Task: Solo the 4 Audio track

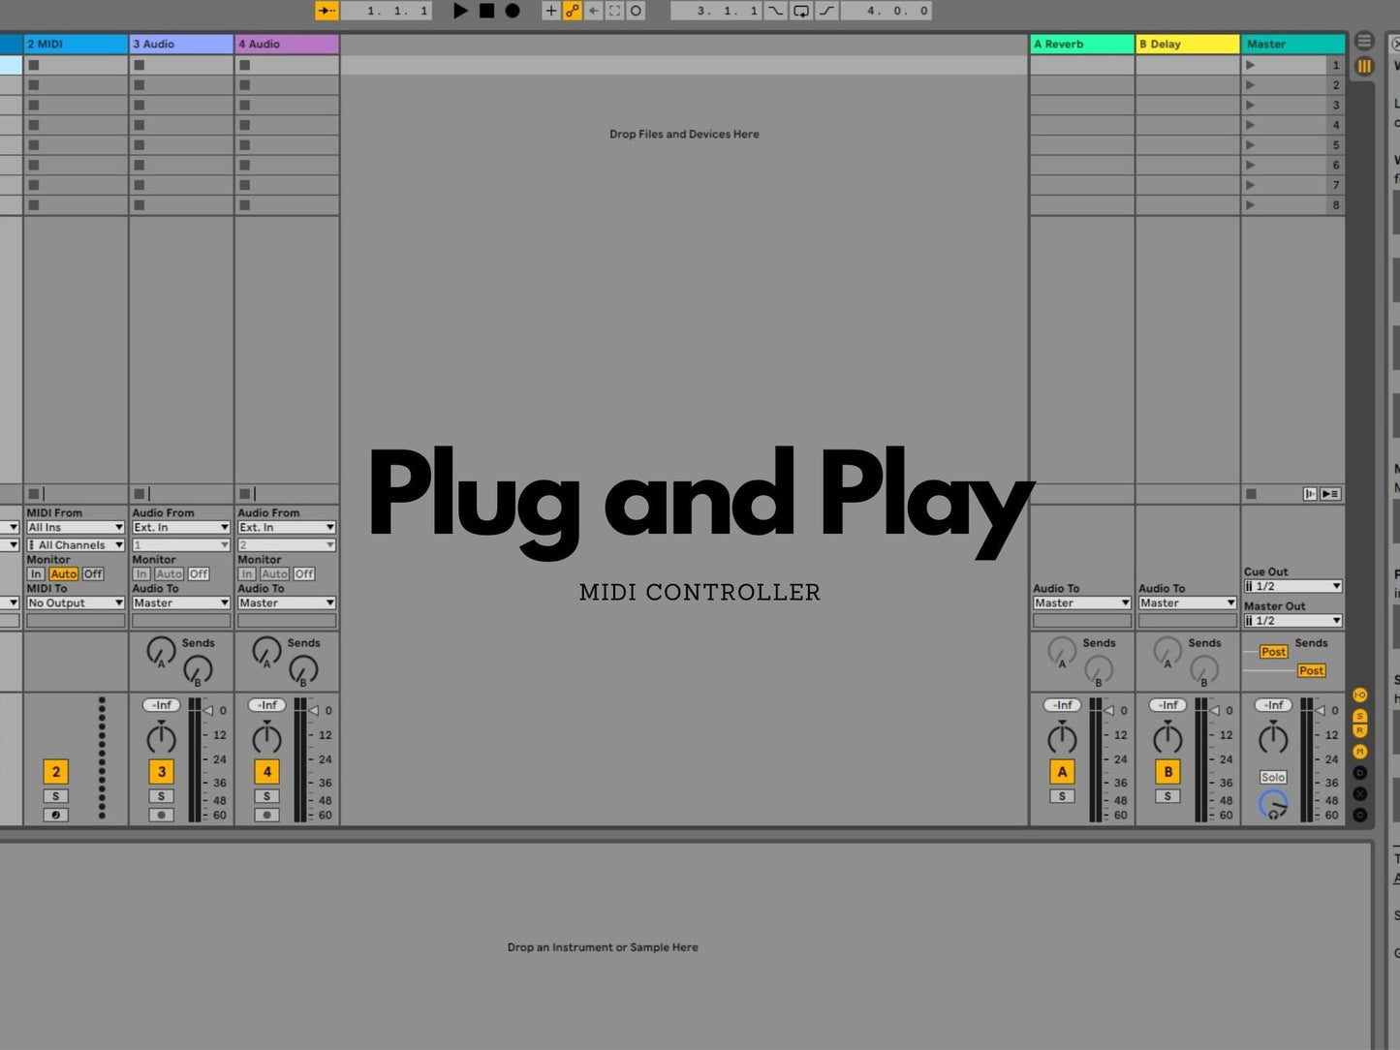Action: pos(267,796)
